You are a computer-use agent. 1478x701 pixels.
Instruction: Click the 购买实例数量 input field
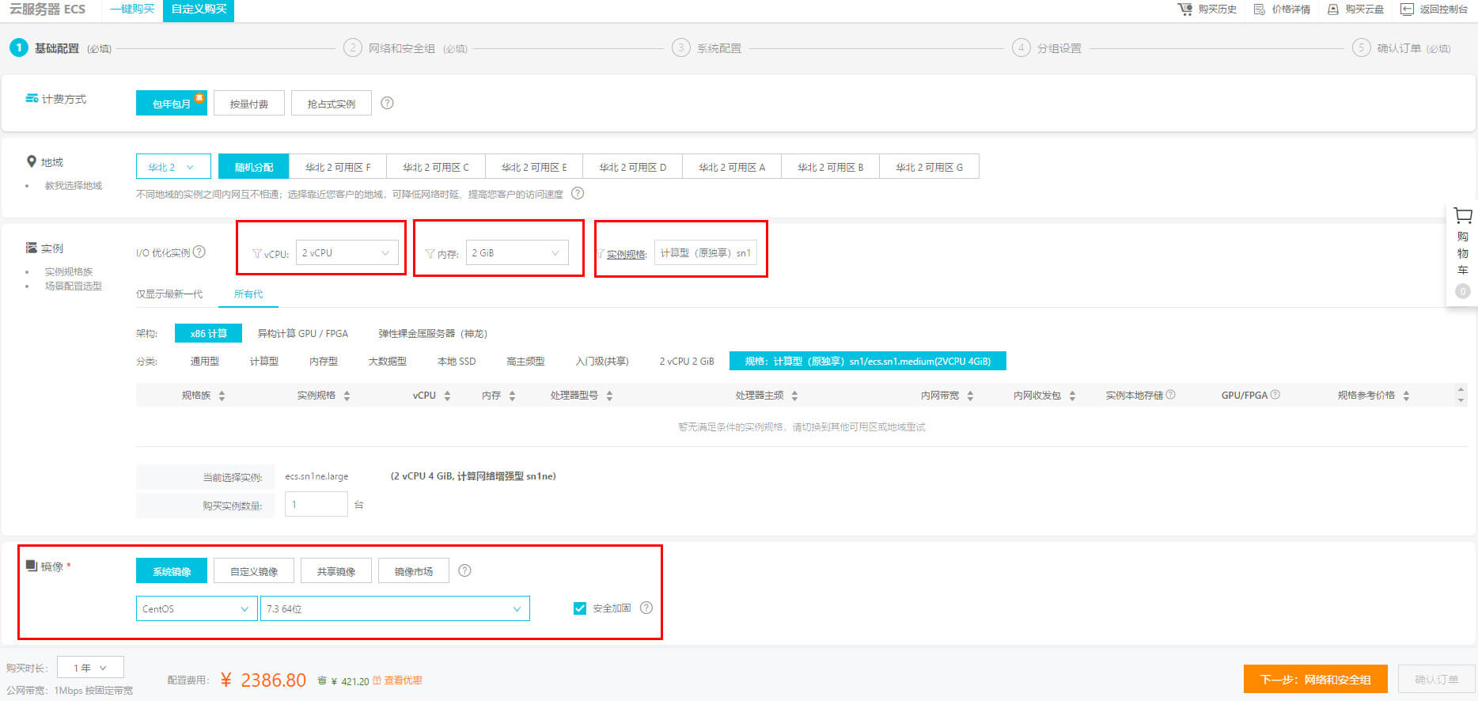click(x=316, y=504)
